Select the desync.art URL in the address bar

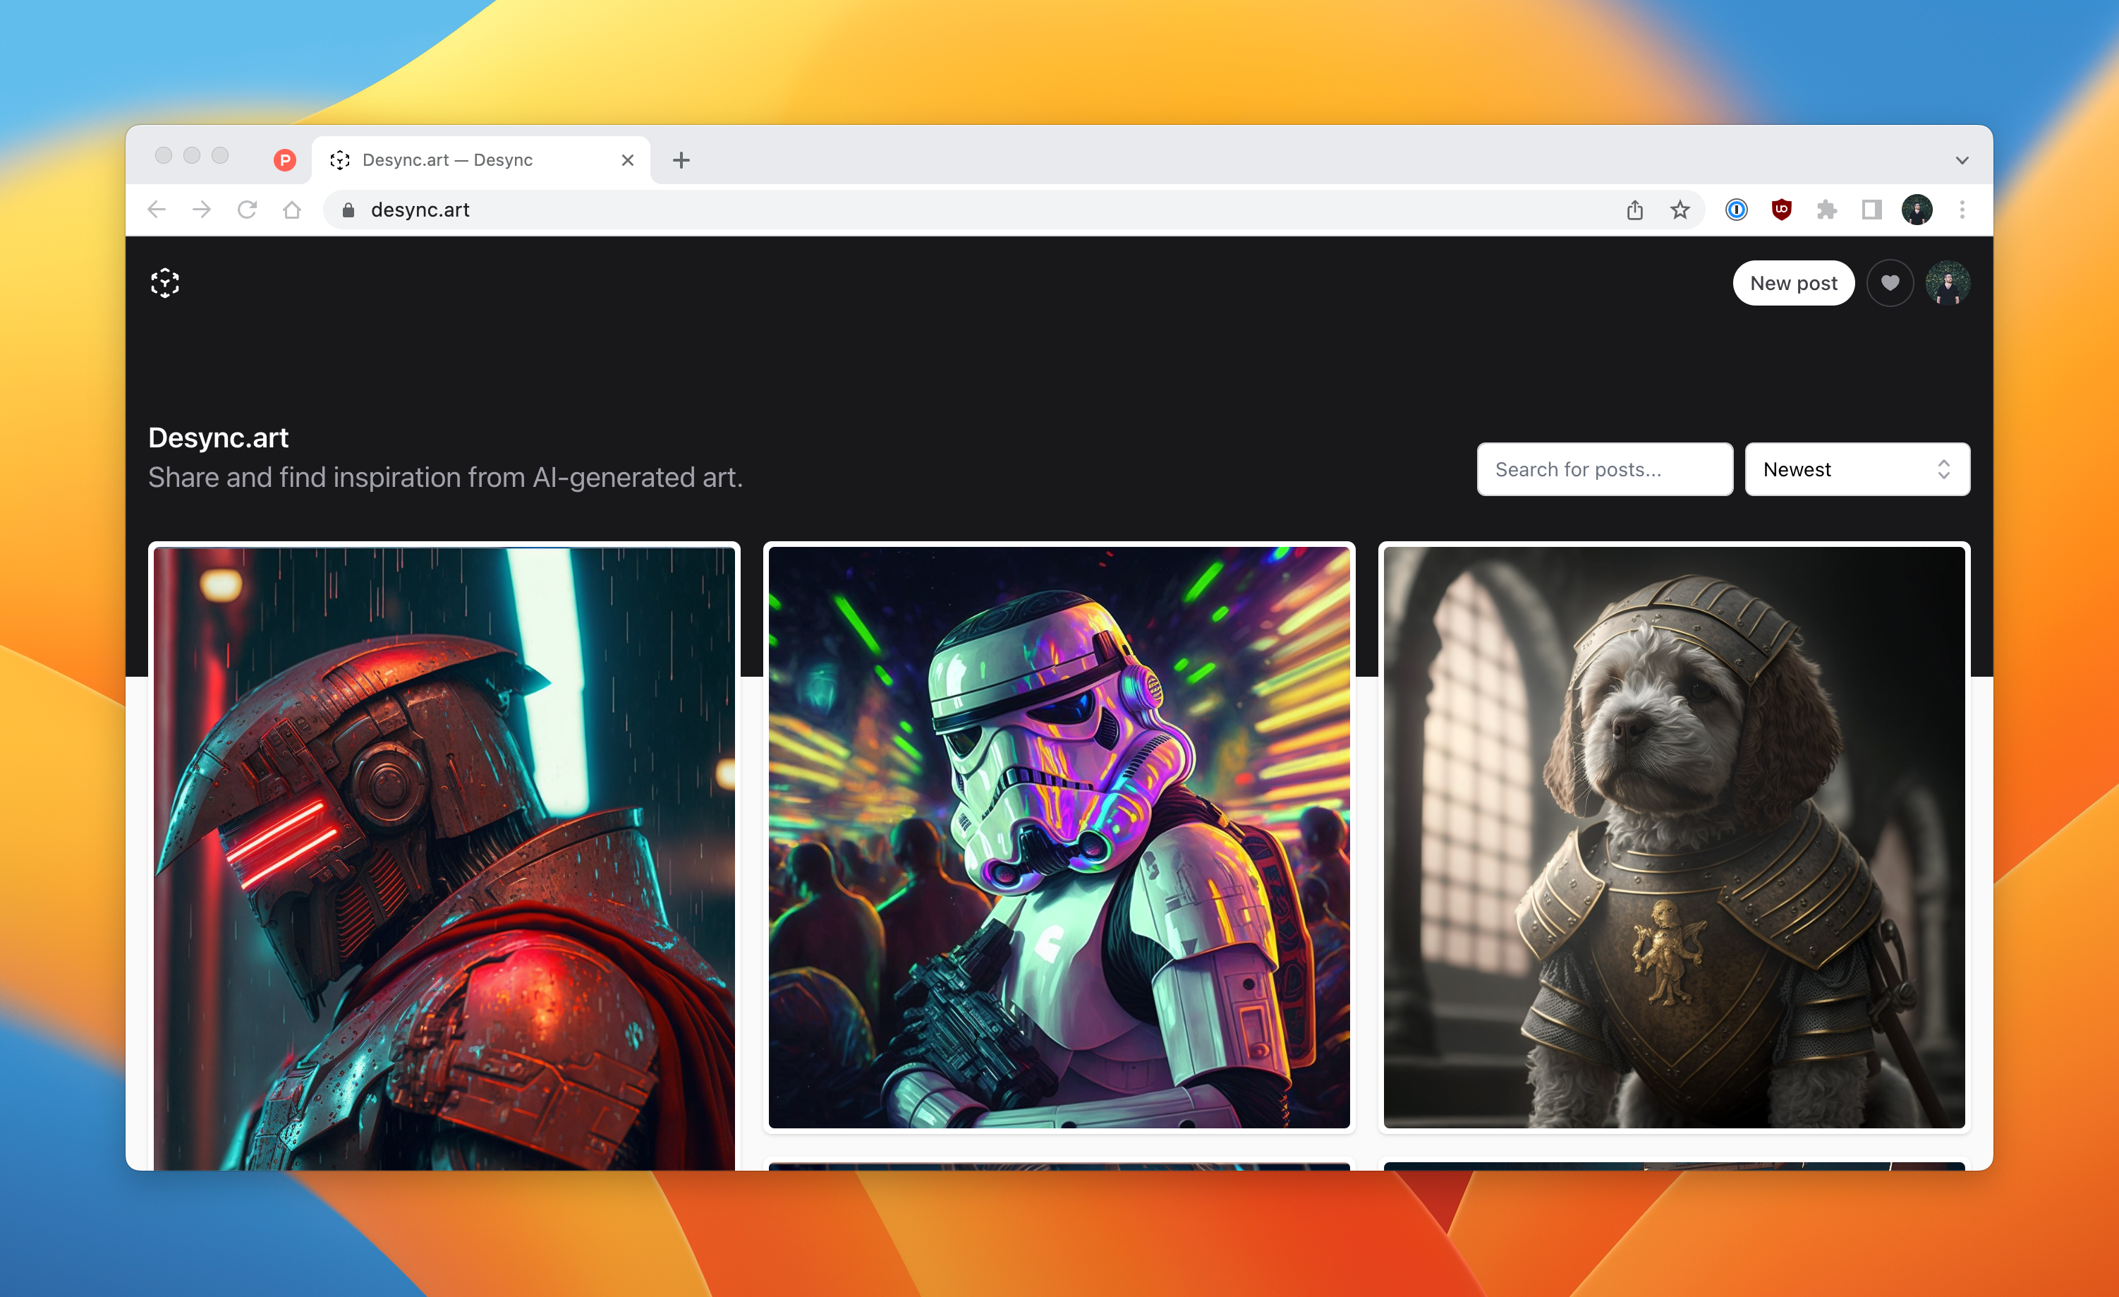click(420, 210)
